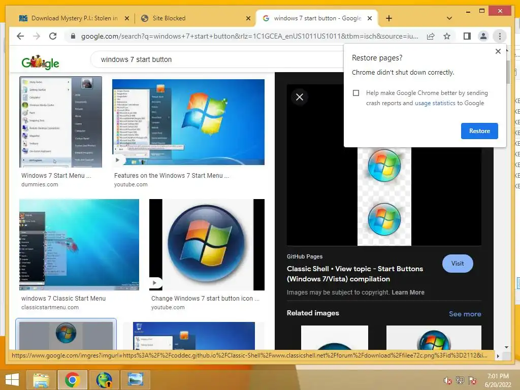Image resolution: width=520 pixels, height=390 pixels.
Task: Open File Explorer from taskbar
Action: coord(41,380)
